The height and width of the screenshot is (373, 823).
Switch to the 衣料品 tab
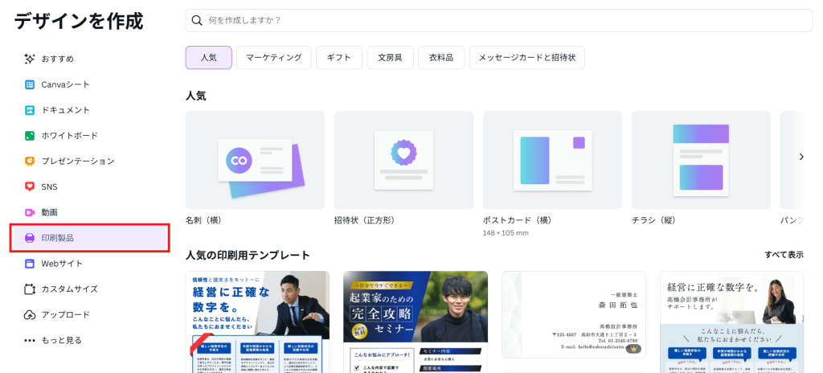point(441,58)
